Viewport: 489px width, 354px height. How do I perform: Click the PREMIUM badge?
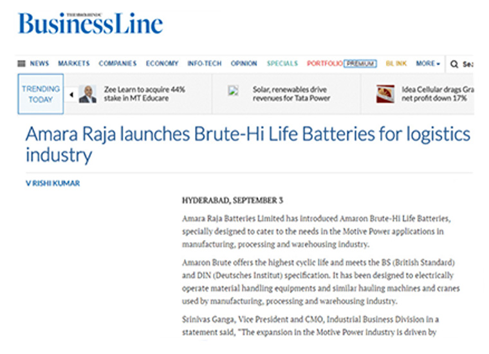click(360, 64)
